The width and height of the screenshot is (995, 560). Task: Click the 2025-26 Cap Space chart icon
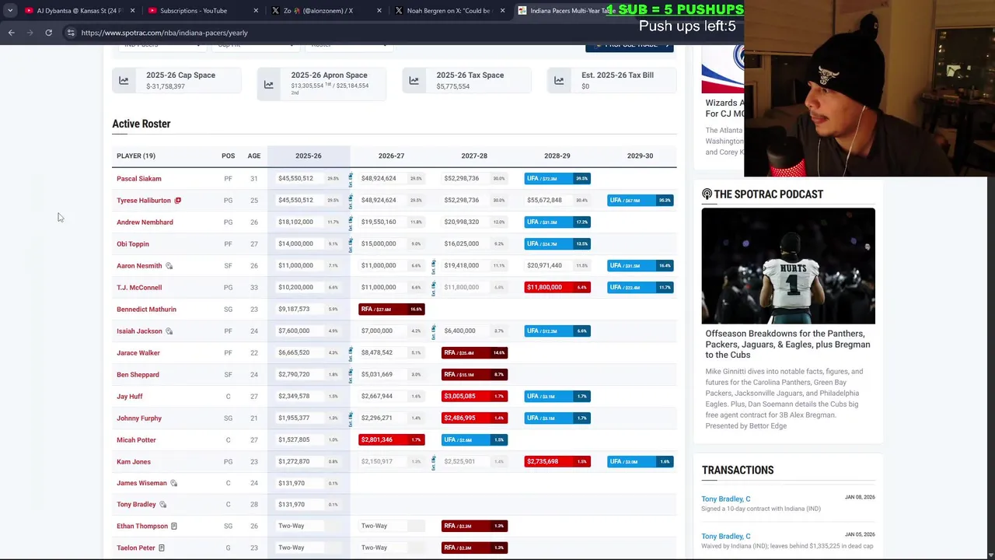(x=124, y=80)
